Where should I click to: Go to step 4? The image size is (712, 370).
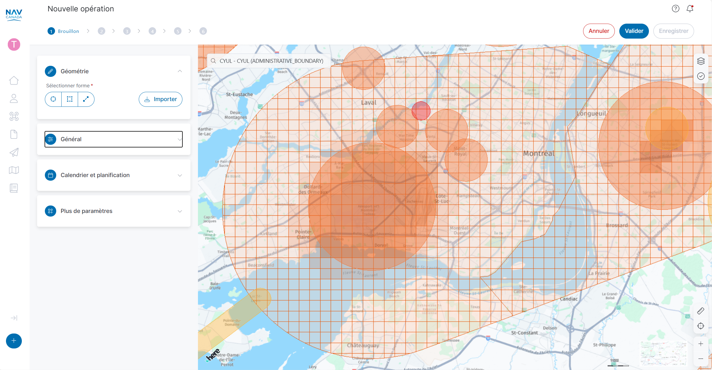point(152,31)
